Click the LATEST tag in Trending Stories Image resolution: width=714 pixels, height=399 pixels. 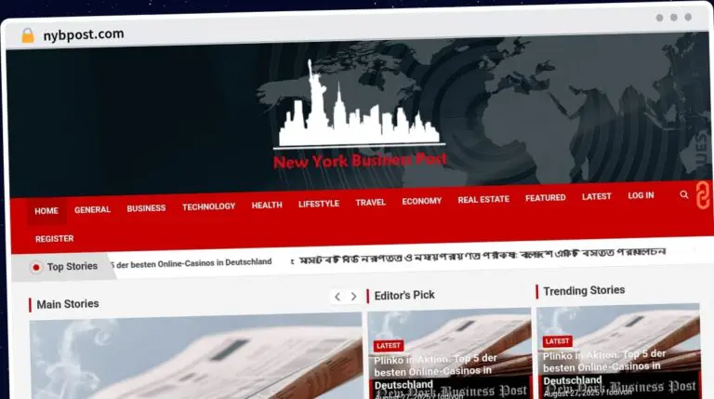point(558,341)
